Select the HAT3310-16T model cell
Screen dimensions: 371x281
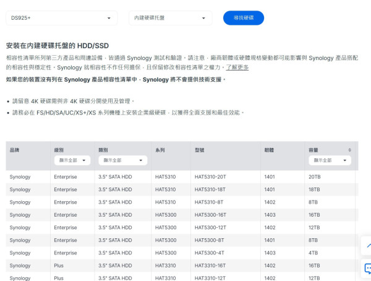point(210,266)
